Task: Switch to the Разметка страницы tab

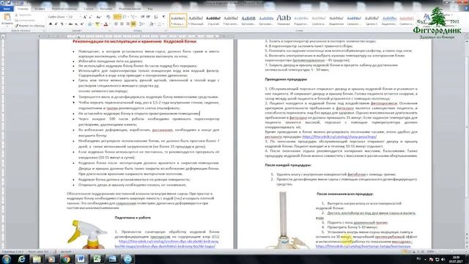Action: point(64,9)
